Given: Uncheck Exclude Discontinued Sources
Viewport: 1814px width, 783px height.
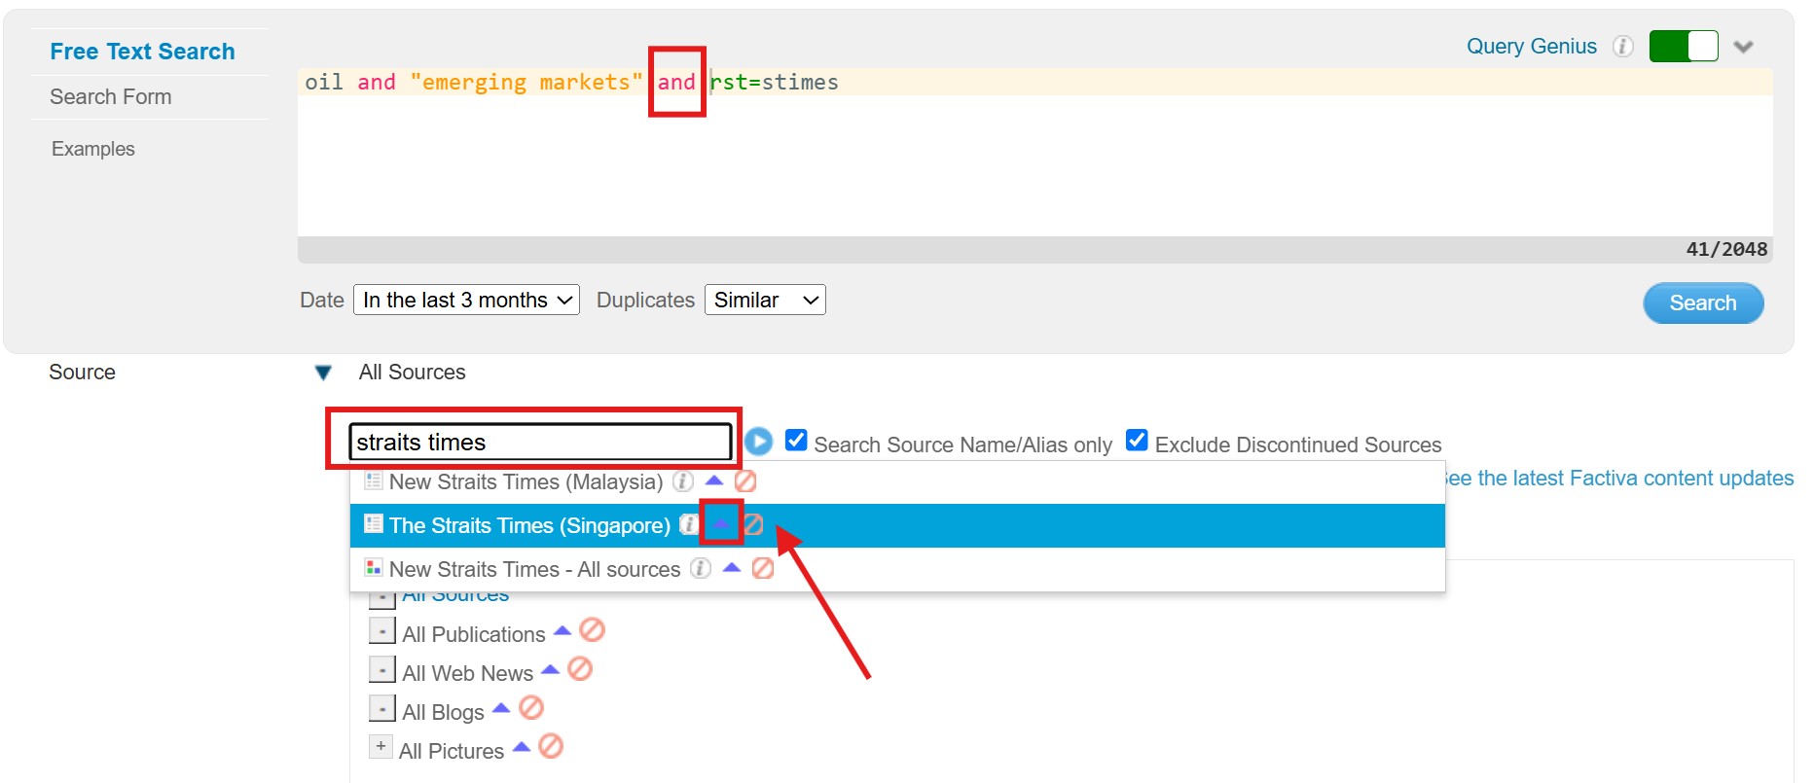Looking at the screenshot, I should pos(1137,441).
